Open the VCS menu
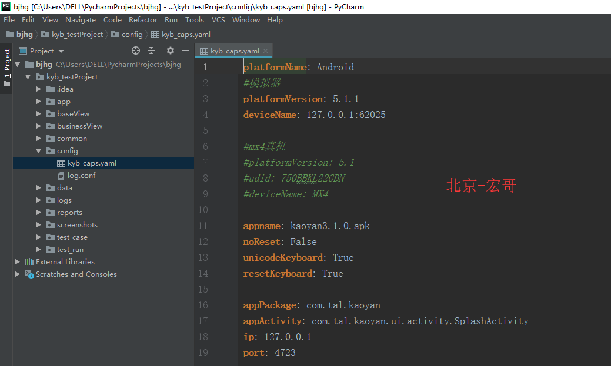 tap(218, 20)
